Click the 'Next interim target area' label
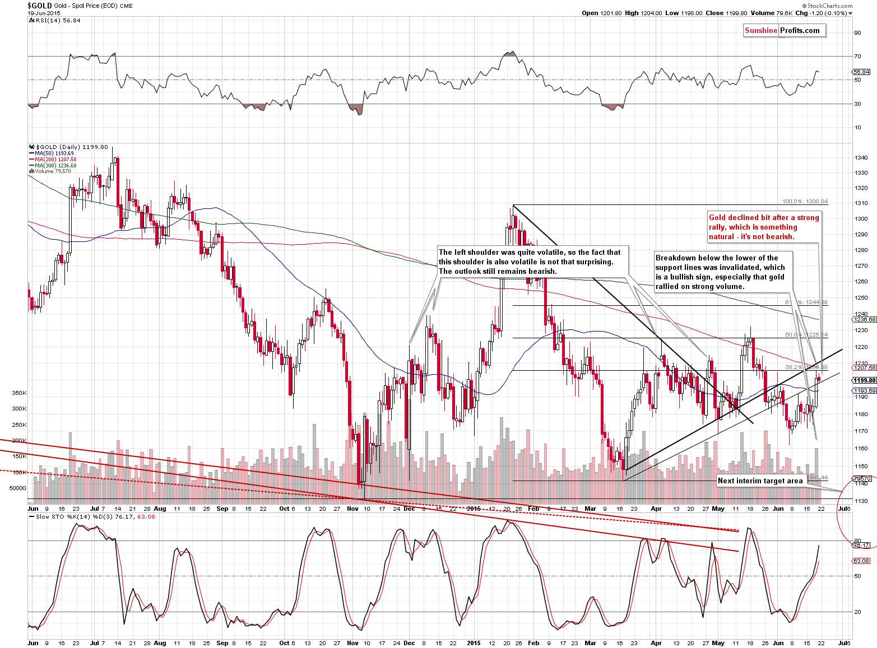 click(x=760, y=481)
